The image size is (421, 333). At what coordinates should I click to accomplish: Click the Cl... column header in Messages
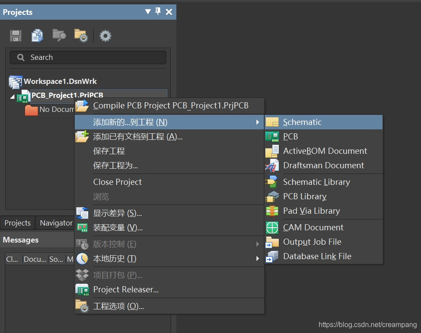click(x=13, y=259)
